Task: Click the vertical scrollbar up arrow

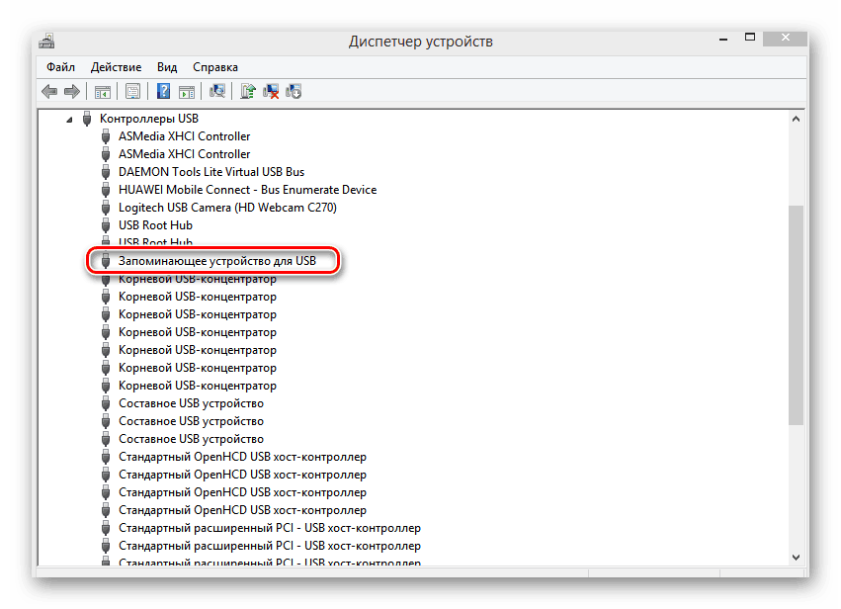Action: click(x=798, y=119)
